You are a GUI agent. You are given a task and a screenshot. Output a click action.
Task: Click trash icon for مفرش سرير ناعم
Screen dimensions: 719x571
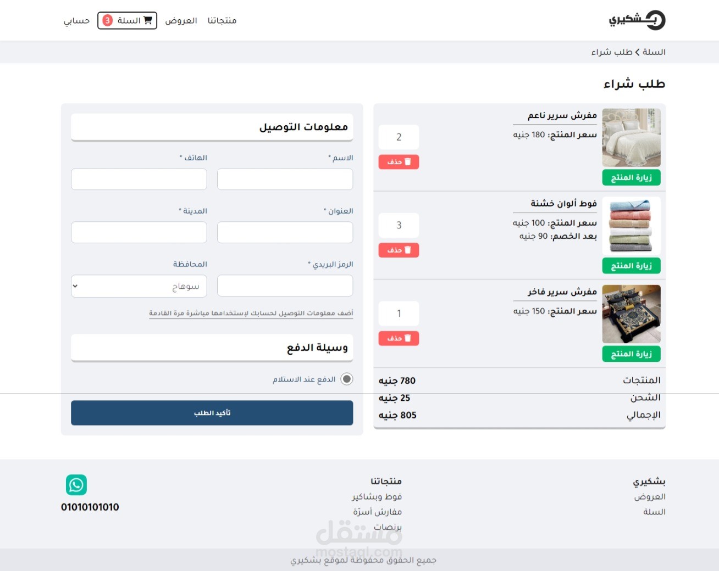(408, 162)
